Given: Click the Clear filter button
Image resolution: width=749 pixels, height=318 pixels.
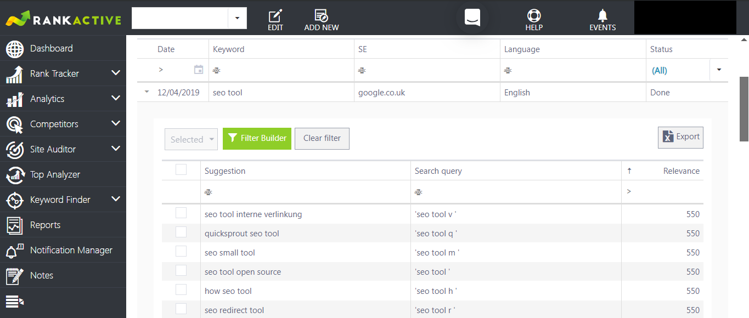Looking at the screenshot, I should tap(322, 138).
